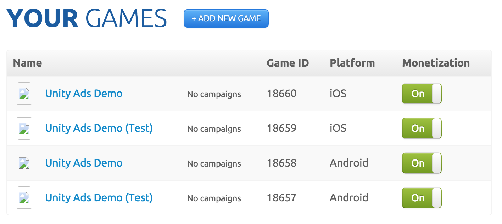Click the Game ID column header
Image resolution: width=502 pixels, height=224 pixels.
click(x=288, y=63)
